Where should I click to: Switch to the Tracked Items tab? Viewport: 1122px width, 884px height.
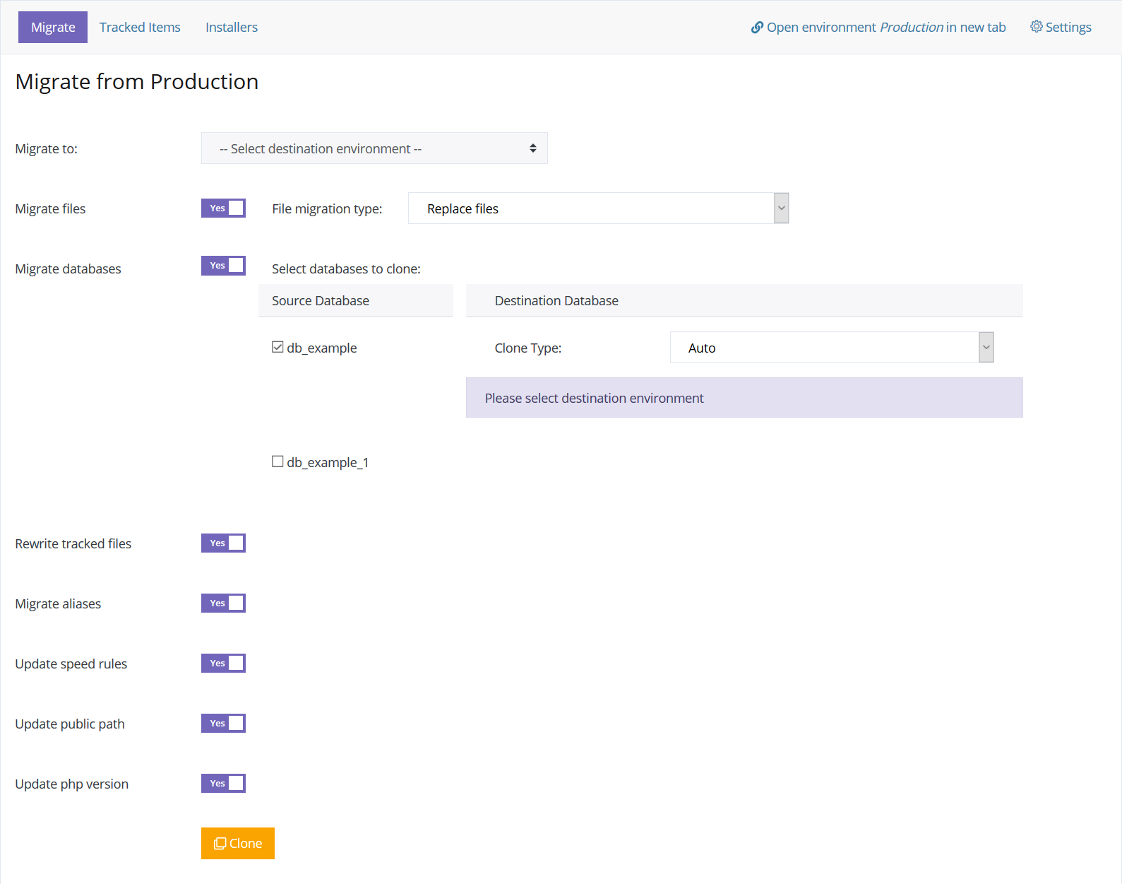click(x=140, y=28)
